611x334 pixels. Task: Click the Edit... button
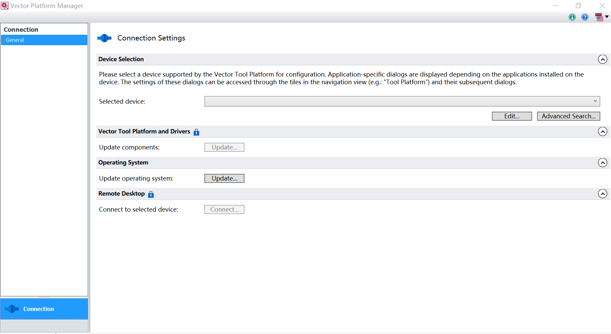512,116
